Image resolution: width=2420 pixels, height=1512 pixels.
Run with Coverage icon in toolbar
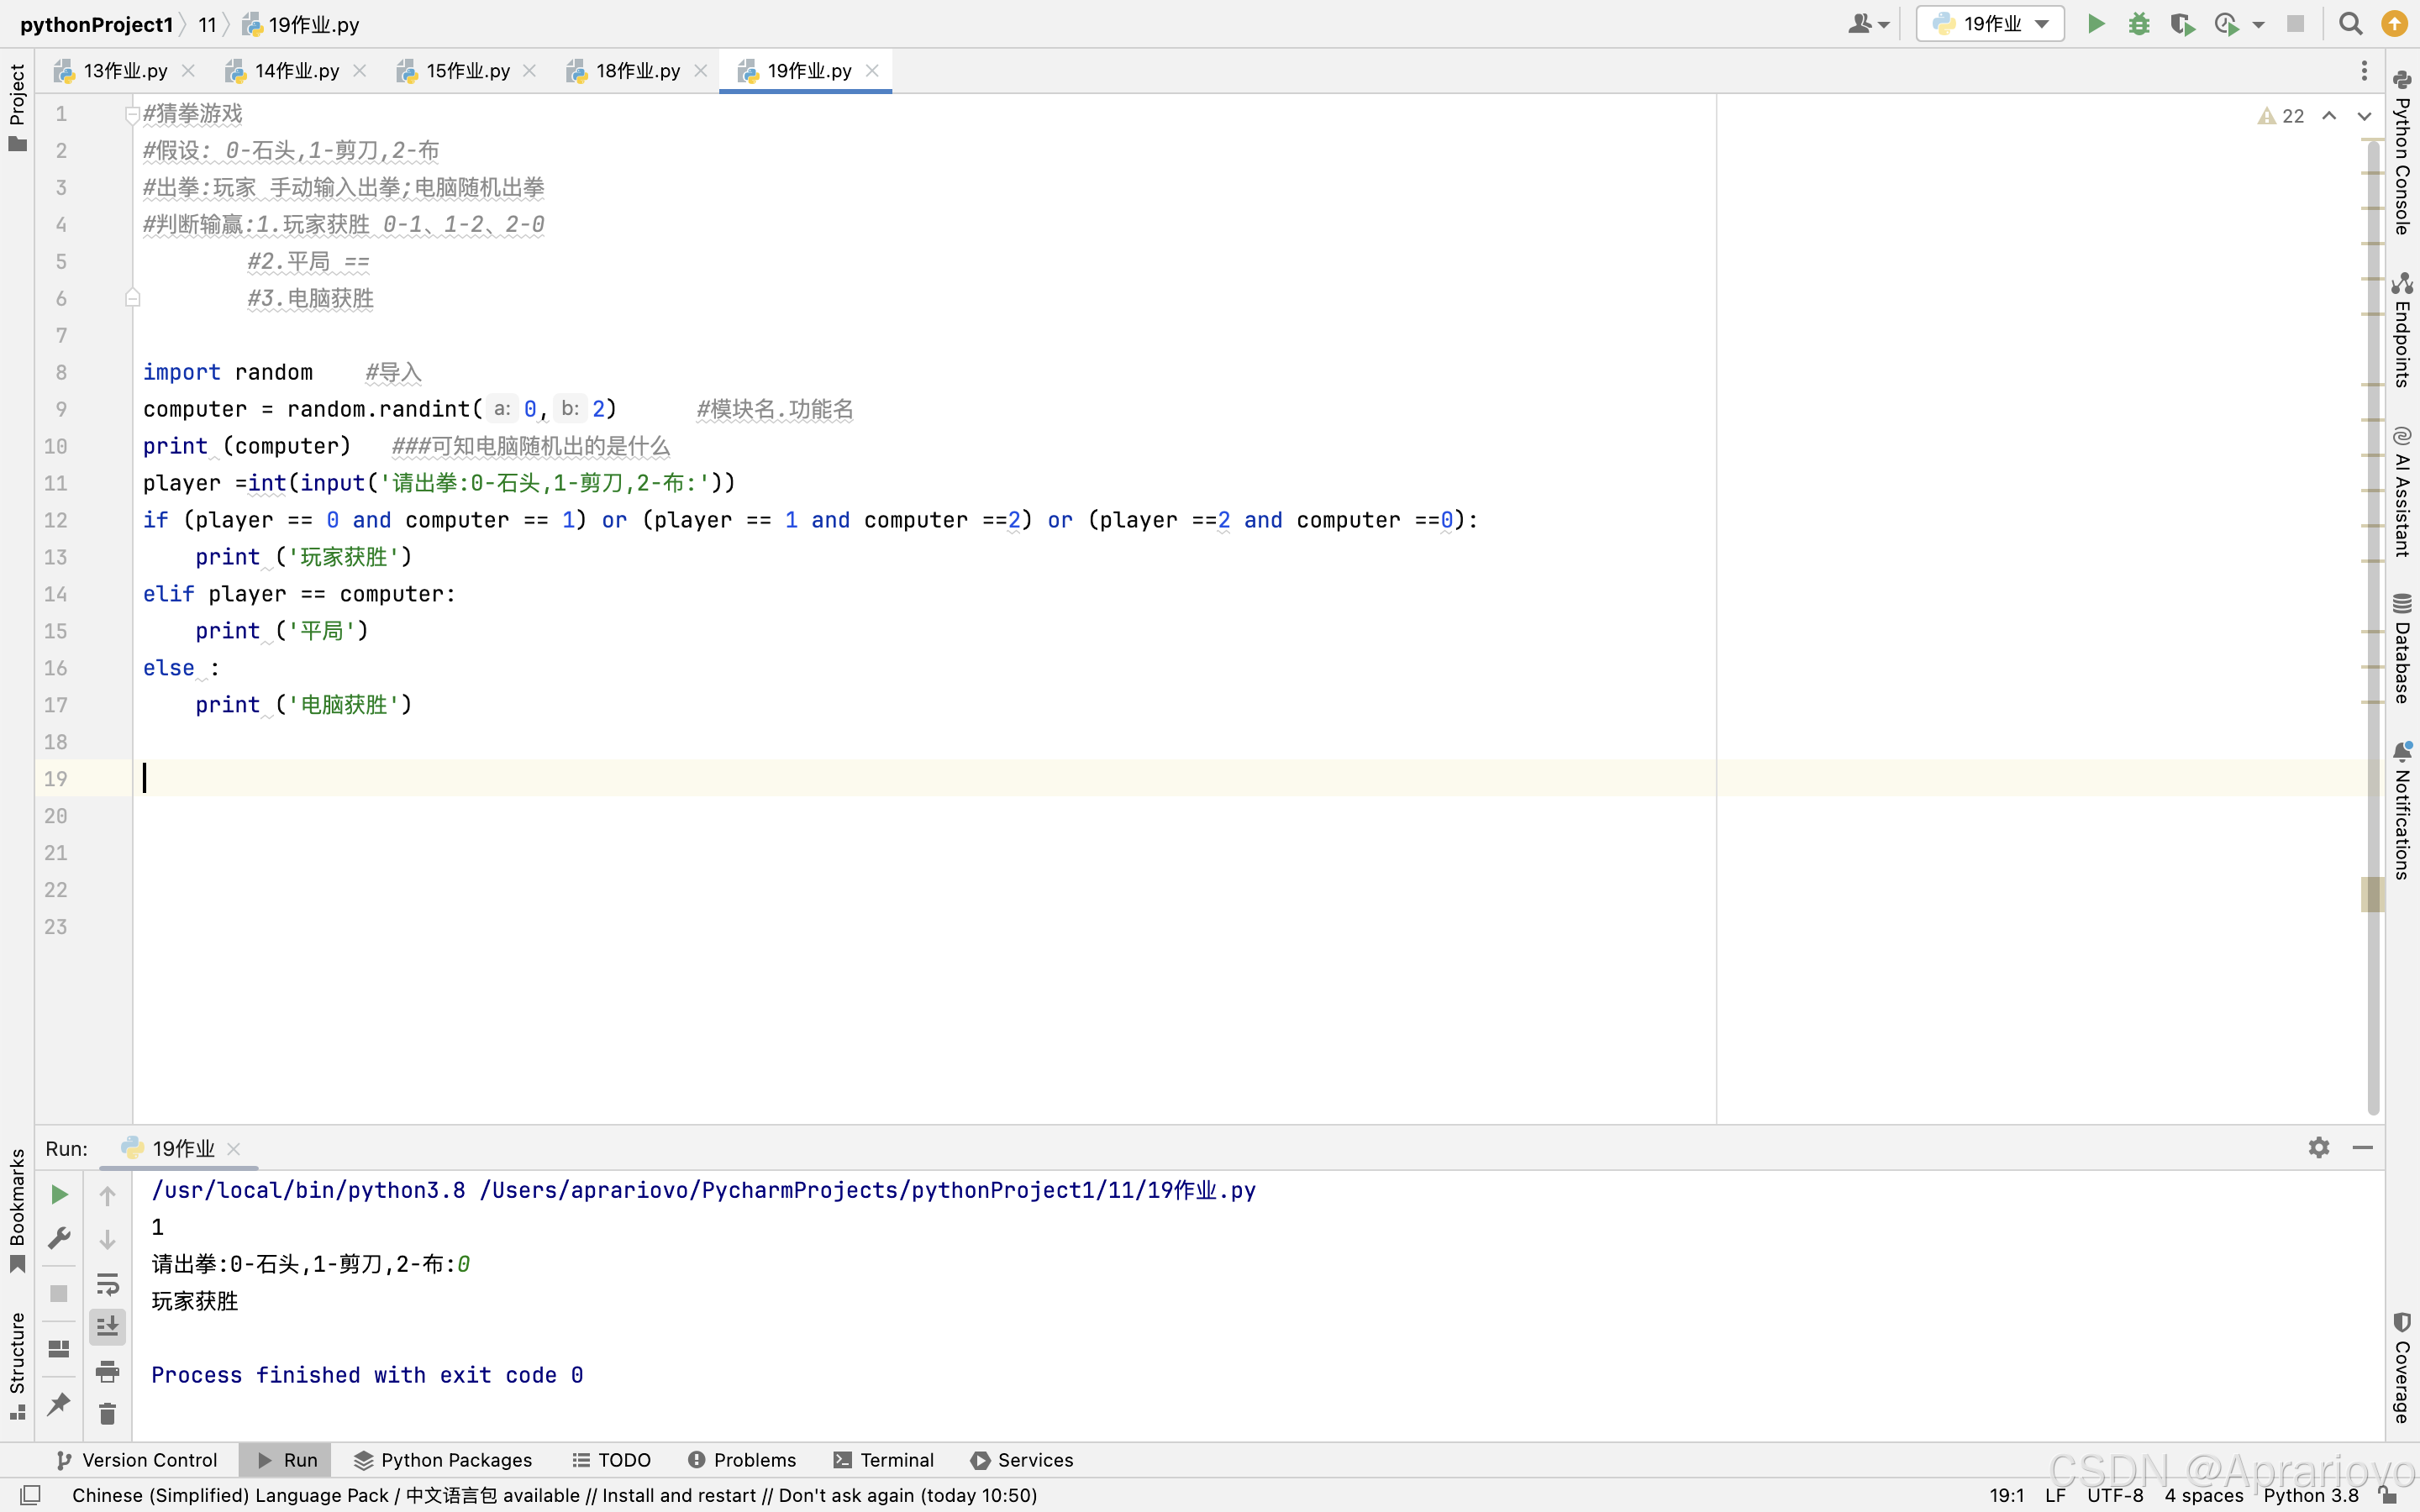click(x=2182, y=24)
